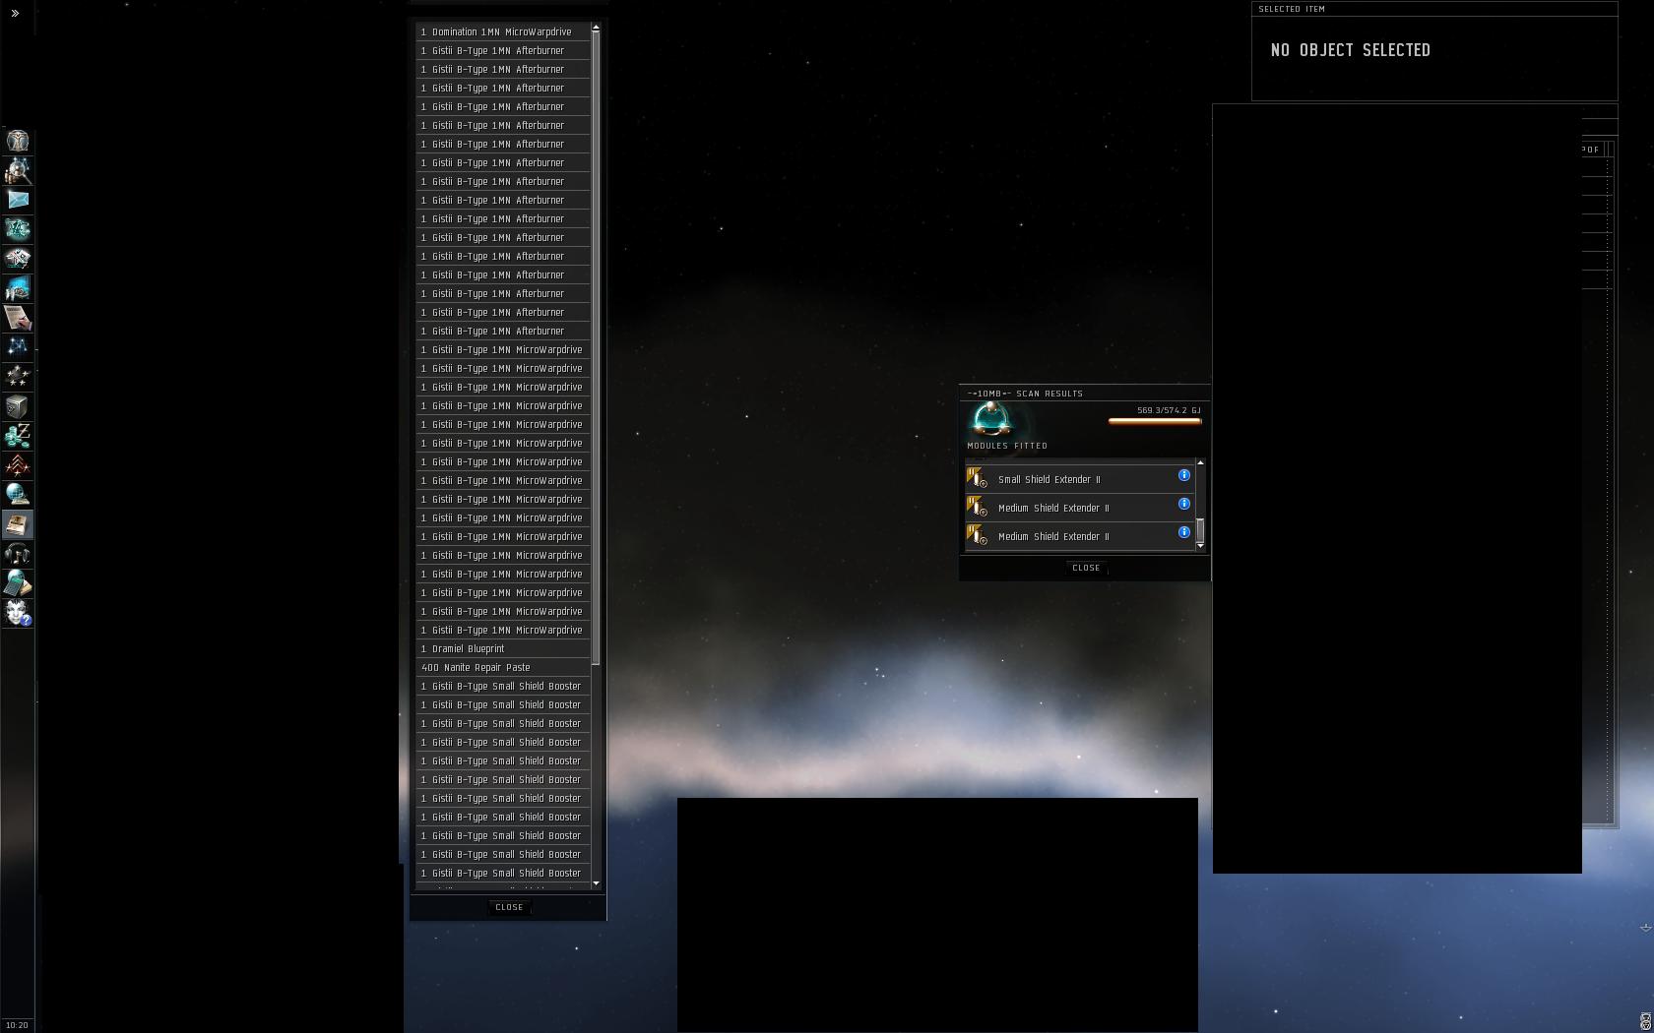Screen dimensions: 1654x1033
Task: Open the Character Sheet Vitruvian-man icon
Action: pyautogui.click(x=18, y=141)
